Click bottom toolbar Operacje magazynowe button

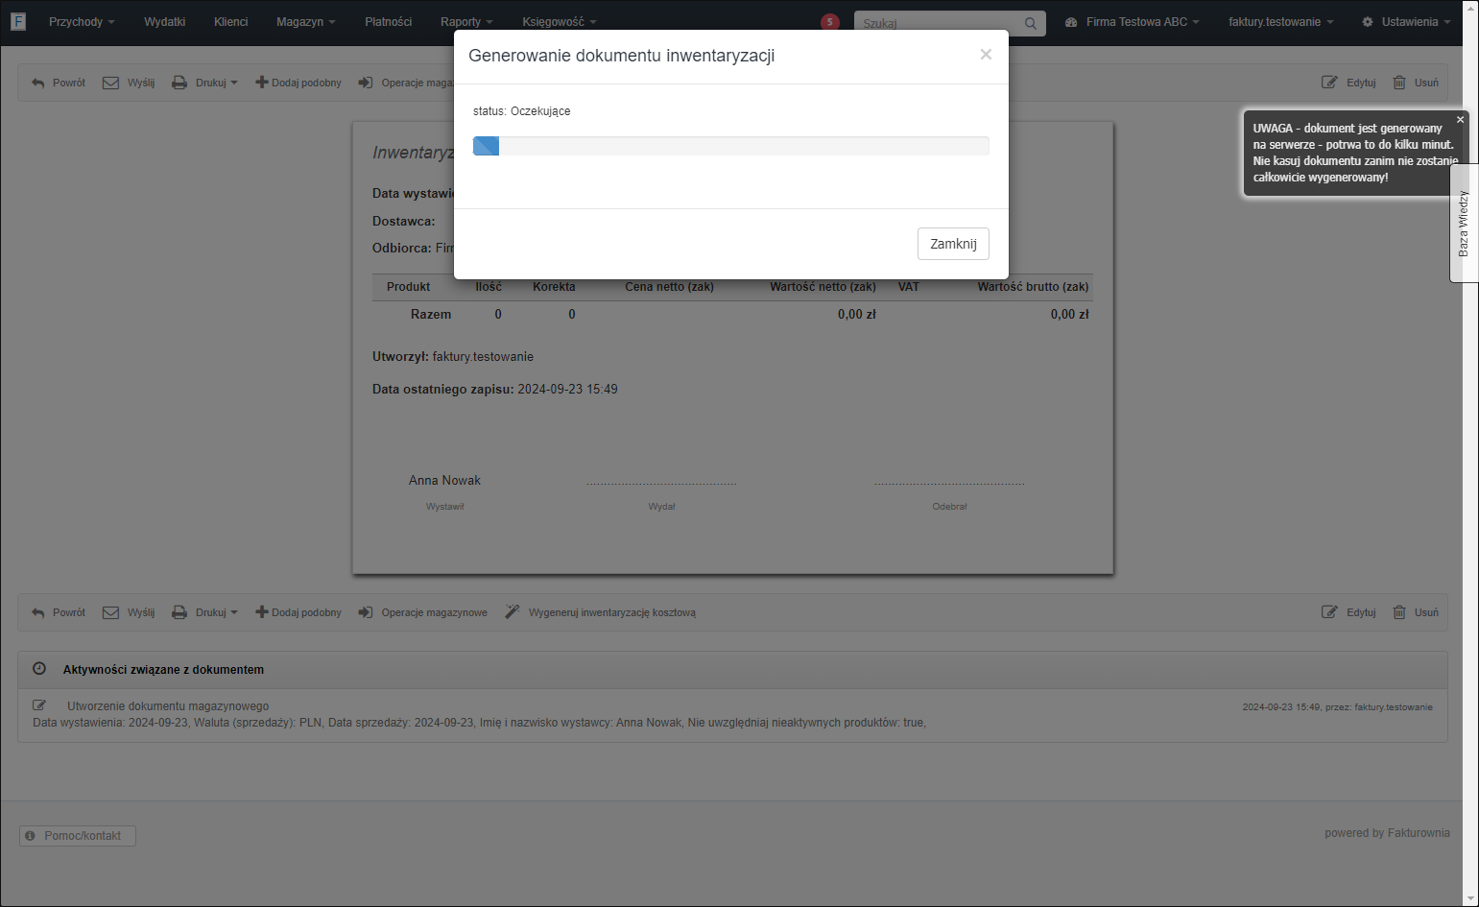coord(422,612)
